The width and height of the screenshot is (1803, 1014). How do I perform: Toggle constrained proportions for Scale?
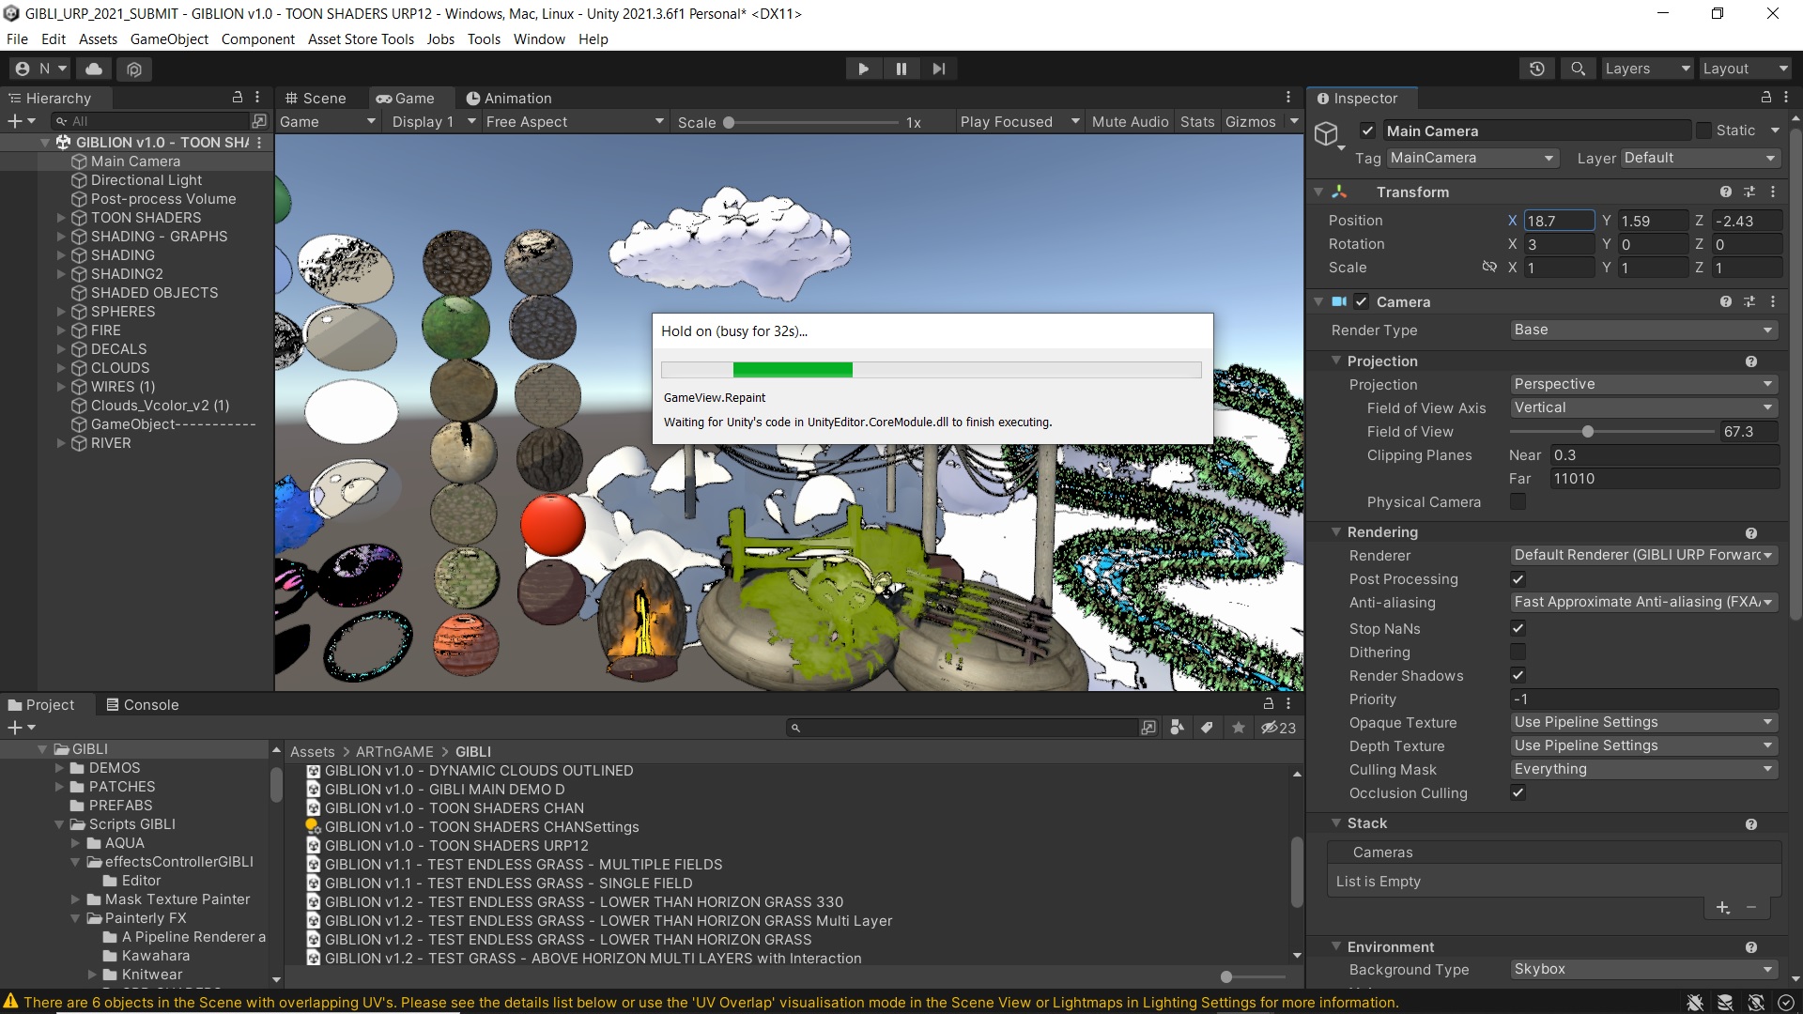(1489, 268)
